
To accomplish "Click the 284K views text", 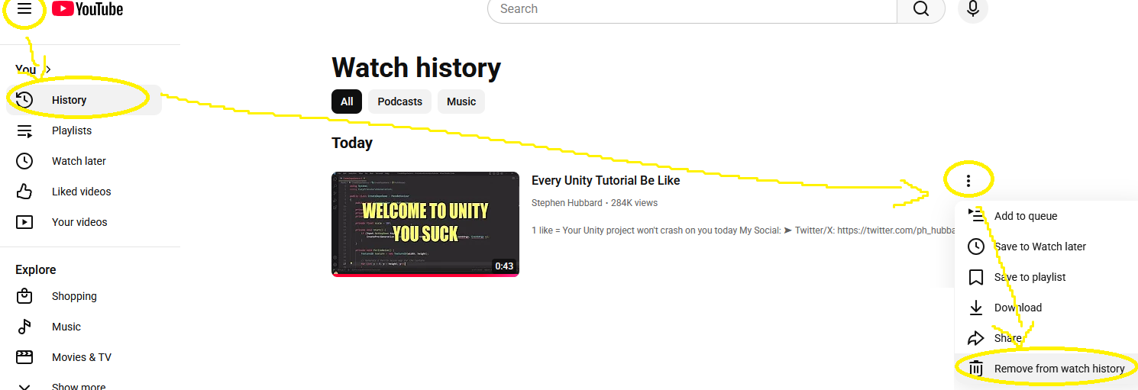I will point(634,203).
